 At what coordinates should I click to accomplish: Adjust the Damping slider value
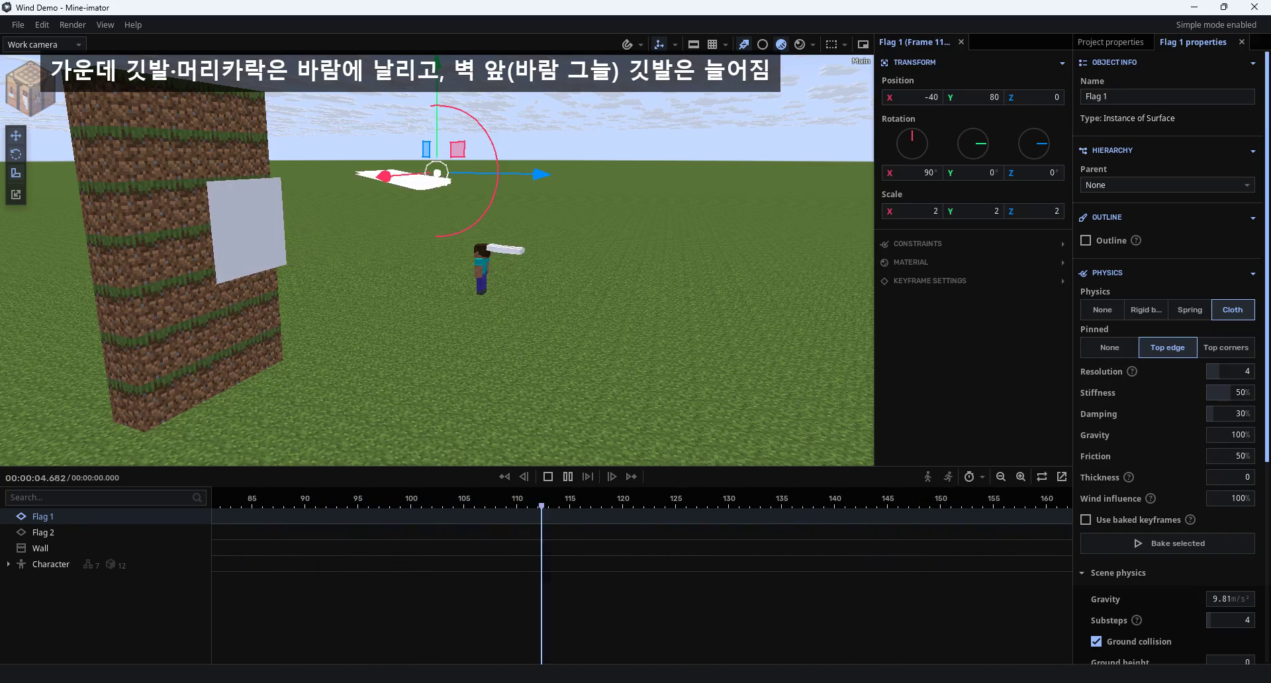coord(1230,414)
